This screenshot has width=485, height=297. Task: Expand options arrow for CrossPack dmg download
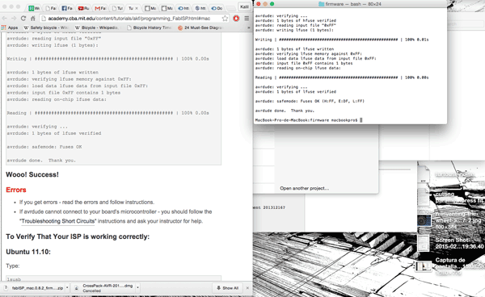[137, 288]
